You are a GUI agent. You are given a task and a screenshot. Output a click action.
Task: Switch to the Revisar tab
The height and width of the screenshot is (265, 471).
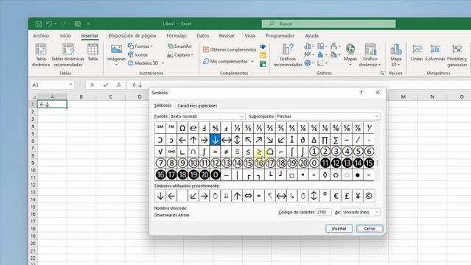(227, 35)
